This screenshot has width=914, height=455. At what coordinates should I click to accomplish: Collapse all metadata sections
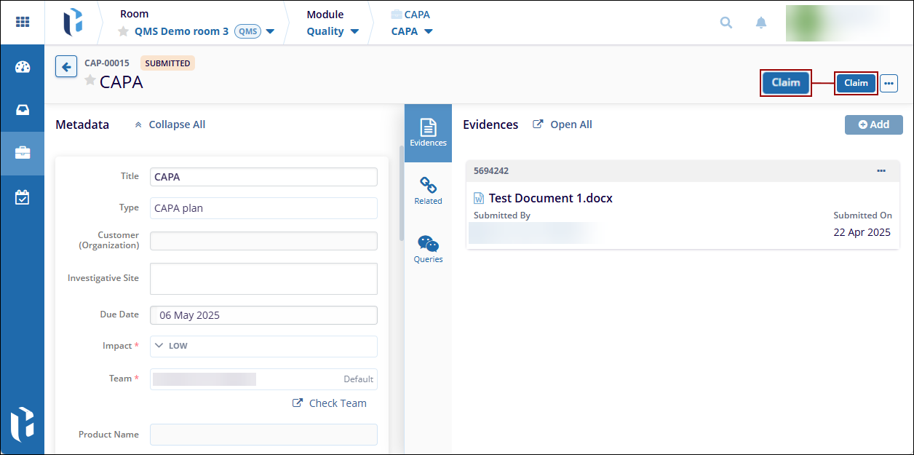[170, 124]
